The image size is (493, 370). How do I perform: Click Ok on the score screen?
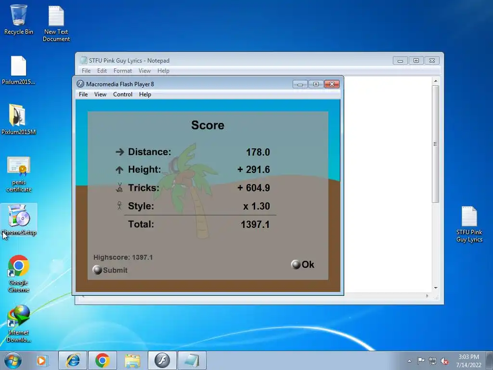click(302, 264)
